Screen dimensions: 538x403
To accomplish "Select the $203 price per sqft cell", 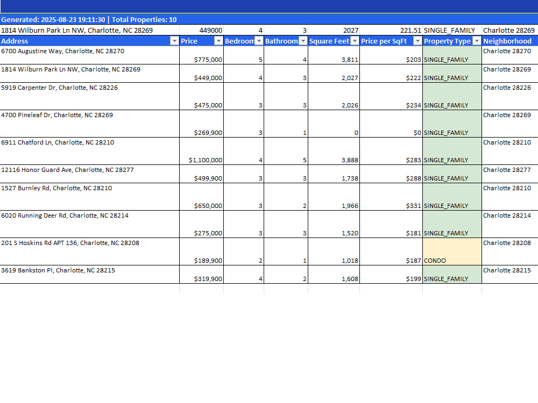I will click(391, 55).
